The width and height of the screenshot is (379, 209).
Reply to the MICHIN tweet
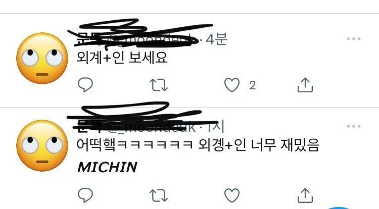(x=85, y=195)
